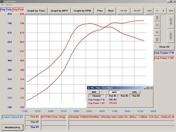The height and width of the screenshot is (132, 176).
Task: Click the zoom-in horizontal '>> <<' button
Action: (x=124, y=11)
